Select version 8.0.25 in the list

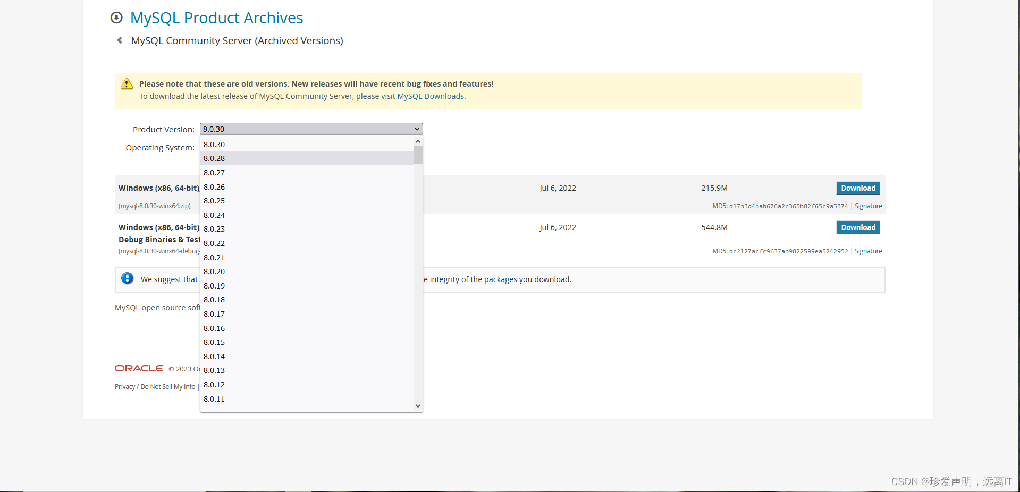(307, 201)
